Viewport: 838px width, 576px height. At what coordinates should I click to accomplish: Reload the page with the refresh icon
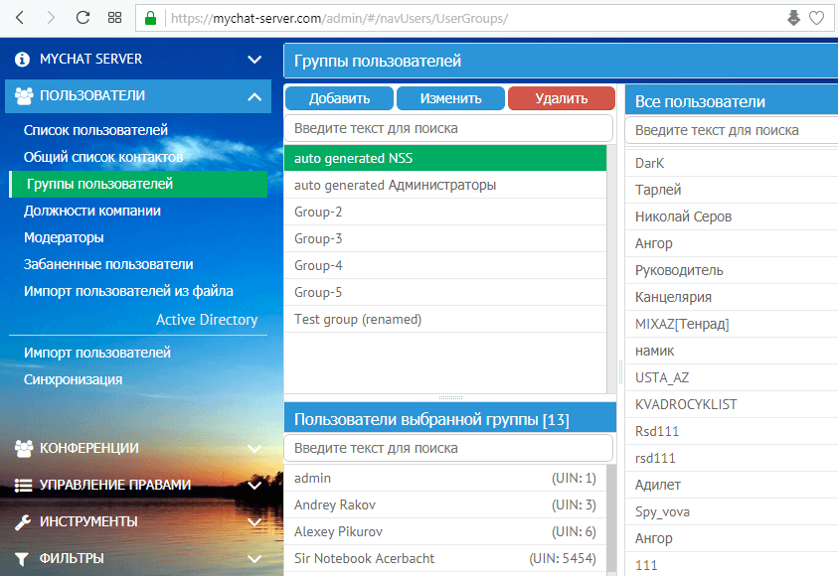click(83, 17)
